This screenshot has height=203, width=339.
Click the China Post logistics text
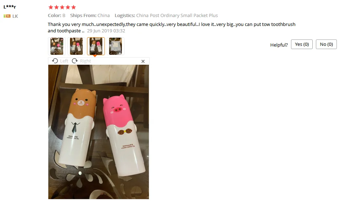[x=177, y=16]
